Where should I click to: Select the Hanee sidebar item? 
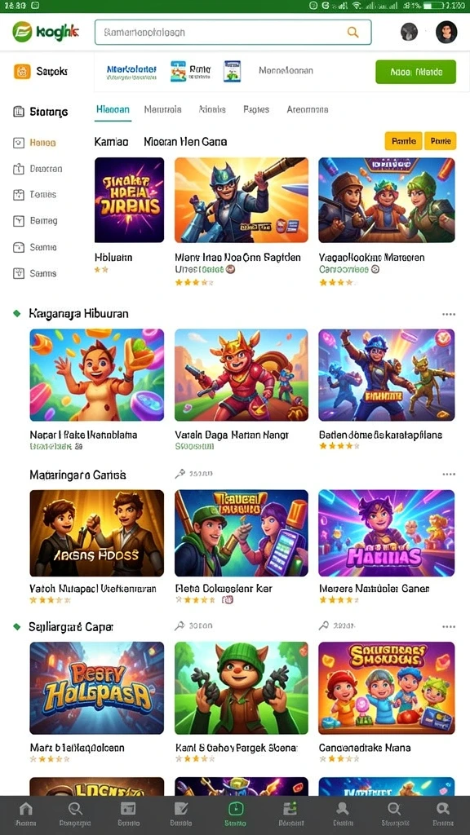tap(34, 143)
